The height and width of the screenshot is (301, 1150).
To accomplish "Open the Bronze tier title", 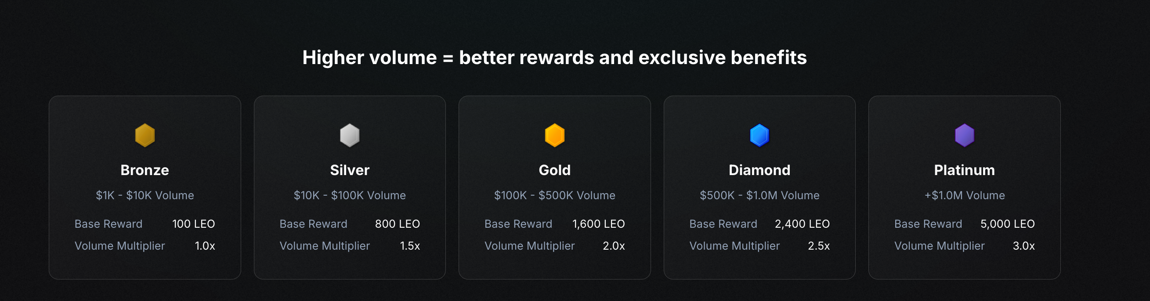I will (145, 170).
